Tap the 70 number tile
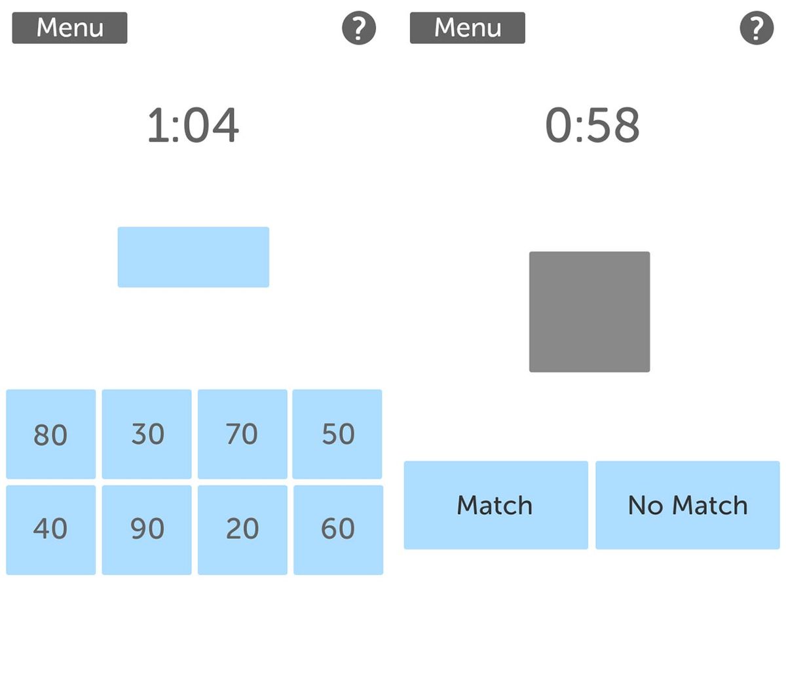Viewport: 786px width, 689px height. 242,434
